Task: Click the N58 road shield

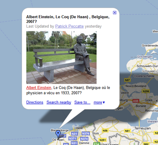Action: (x=105, y=130)
